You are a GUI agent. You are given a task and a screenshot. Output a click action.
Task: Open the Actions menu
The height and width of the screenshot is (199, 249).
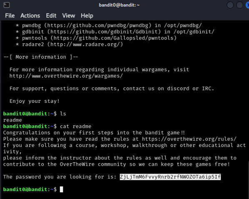30,16
